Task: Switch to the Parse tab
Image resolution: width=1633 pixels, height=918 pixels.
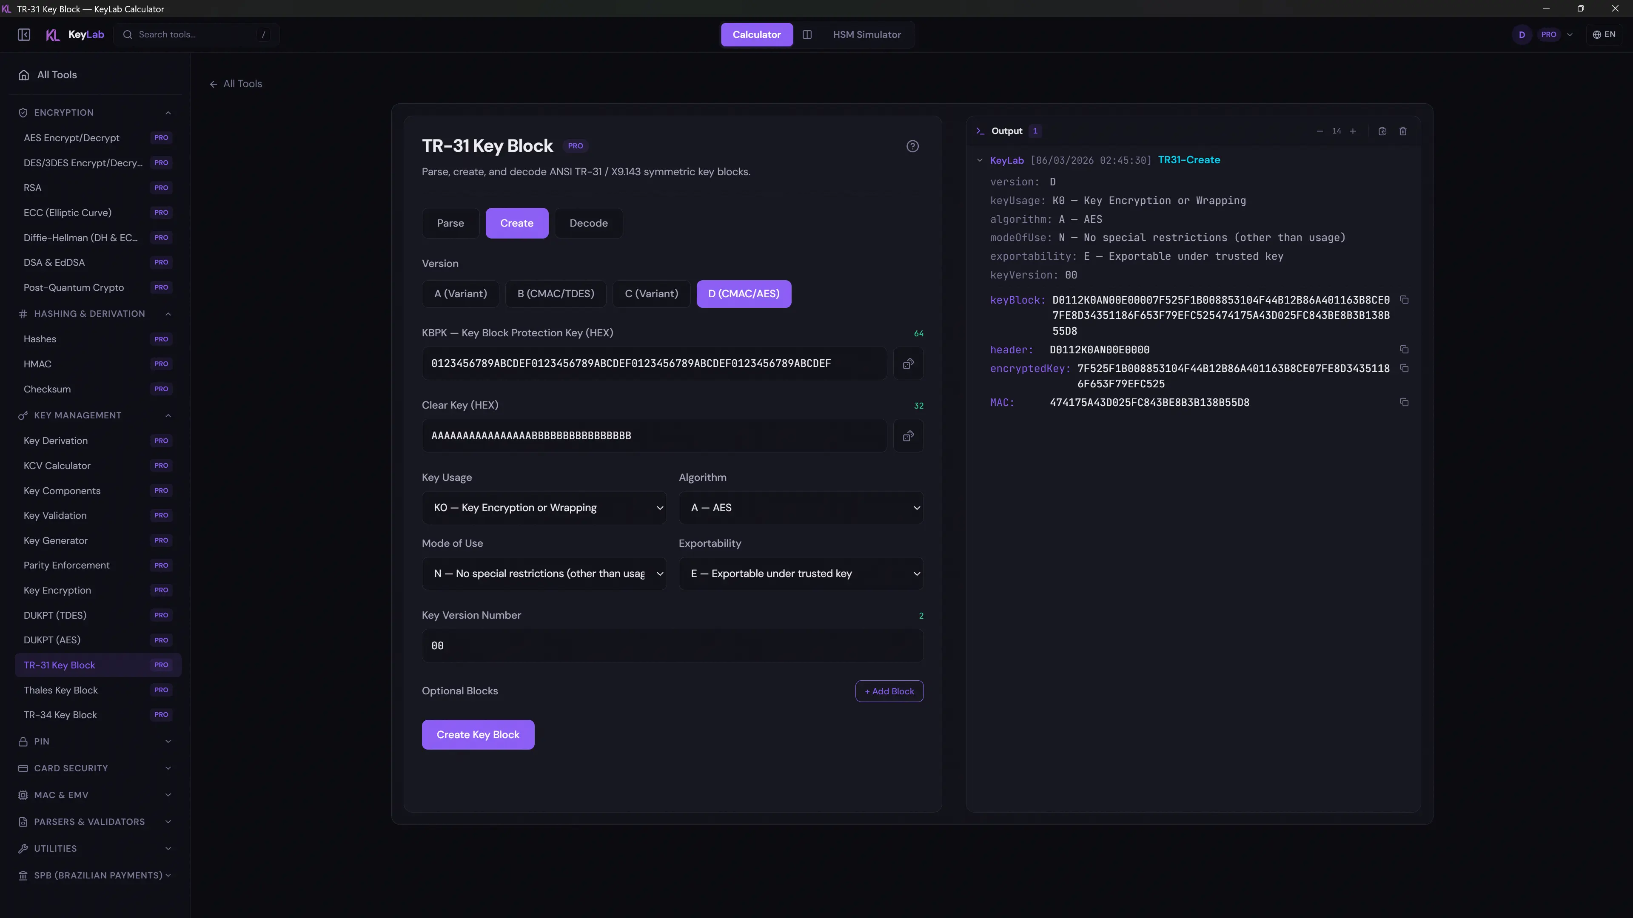Action: click(450, 223)
